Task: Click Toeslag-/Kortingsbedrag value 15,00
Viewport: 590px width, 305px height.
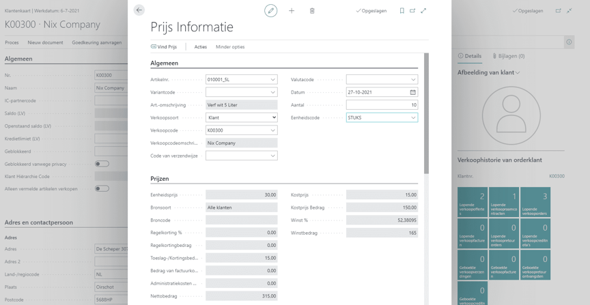Action: coord(242,258)
